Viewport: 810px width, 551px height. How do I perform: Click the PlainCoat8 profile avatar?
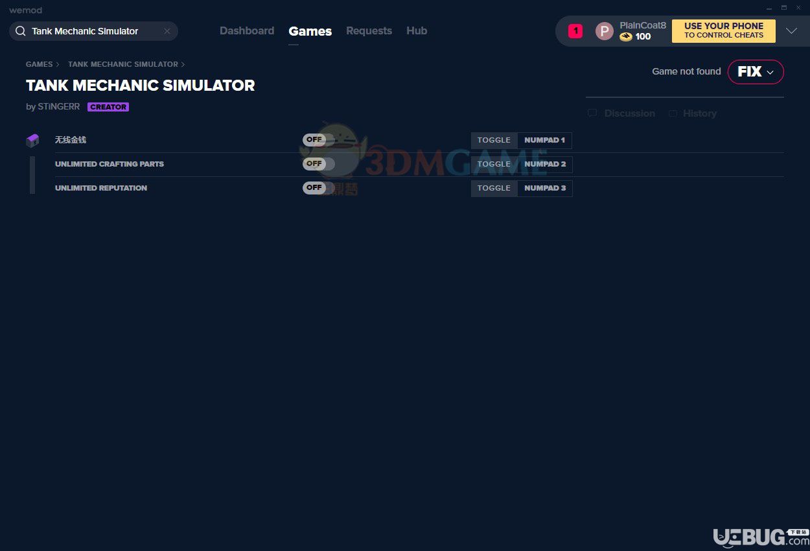(x=604, y=31)
